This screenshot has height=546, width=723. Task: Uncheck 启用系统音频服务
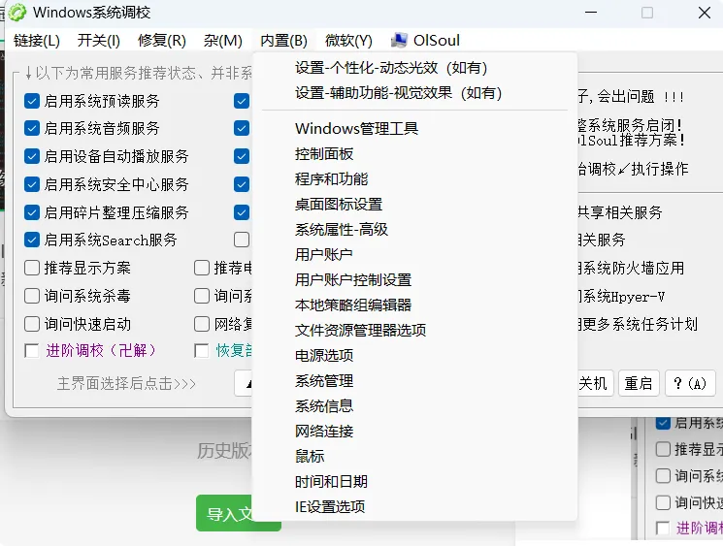click(32, 128)
